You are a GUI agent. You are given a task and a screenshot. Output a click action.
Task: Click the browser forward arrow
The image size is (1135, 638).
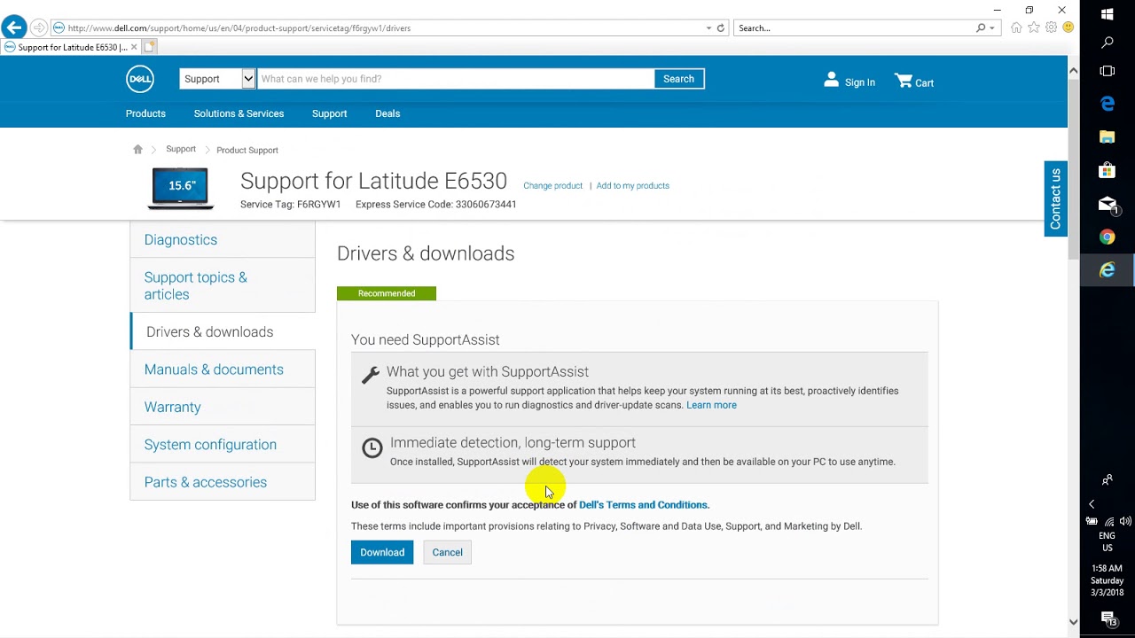pos(39,27)
